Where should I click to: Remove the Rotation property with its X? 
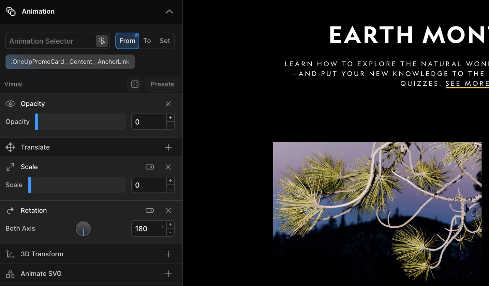point(168,211)
